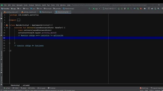
Task: Open the Navigate menu
Action: pos(19,5)
